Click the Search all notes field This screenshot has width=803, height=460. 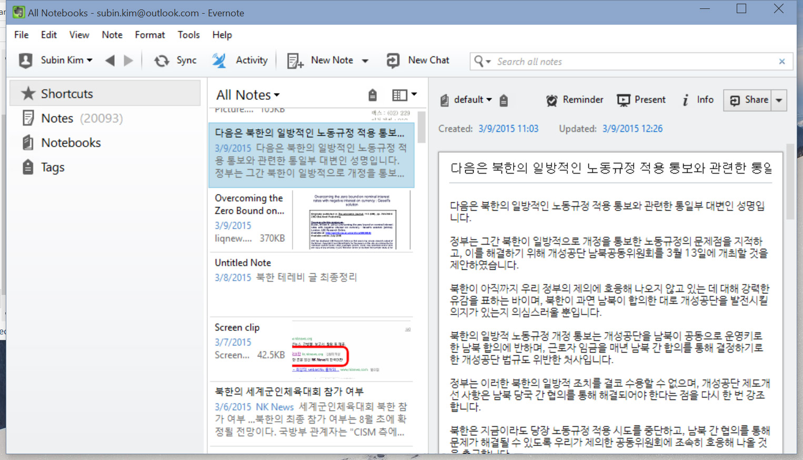(x=631, y=62)
